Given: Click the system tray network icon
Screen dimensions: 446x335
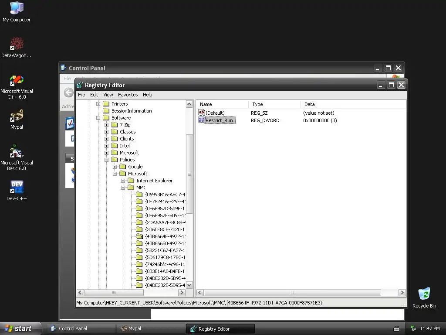Looking at the screenshot, I should (x=413, y=328).
